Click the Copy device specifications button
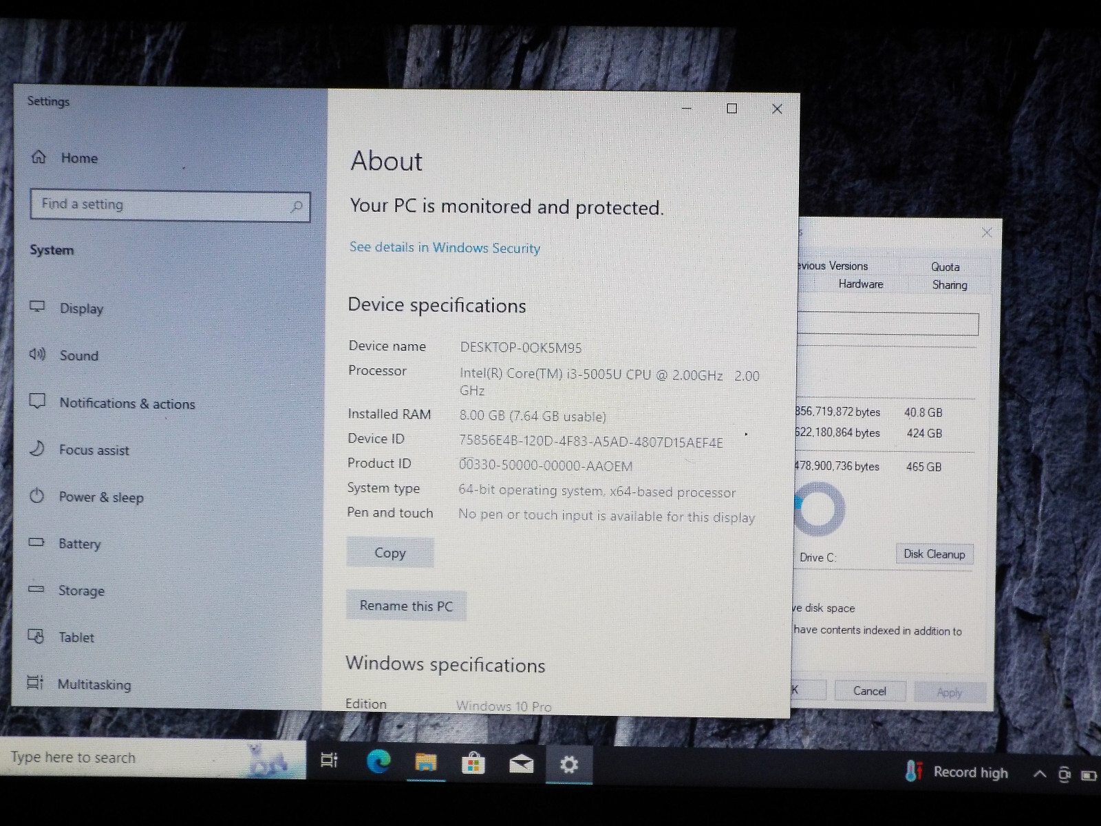The image size is (1101, 826). click(390, 553)
